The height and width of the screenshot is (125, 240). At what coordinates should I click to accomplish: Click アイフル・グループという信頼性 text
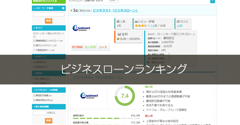tap(166, 110)
